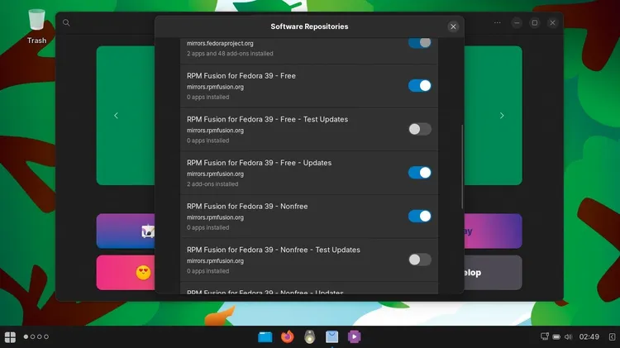Click the purple-blue category card on left
Viewport: 620px width, 348px height.
(x=126, y=231)
